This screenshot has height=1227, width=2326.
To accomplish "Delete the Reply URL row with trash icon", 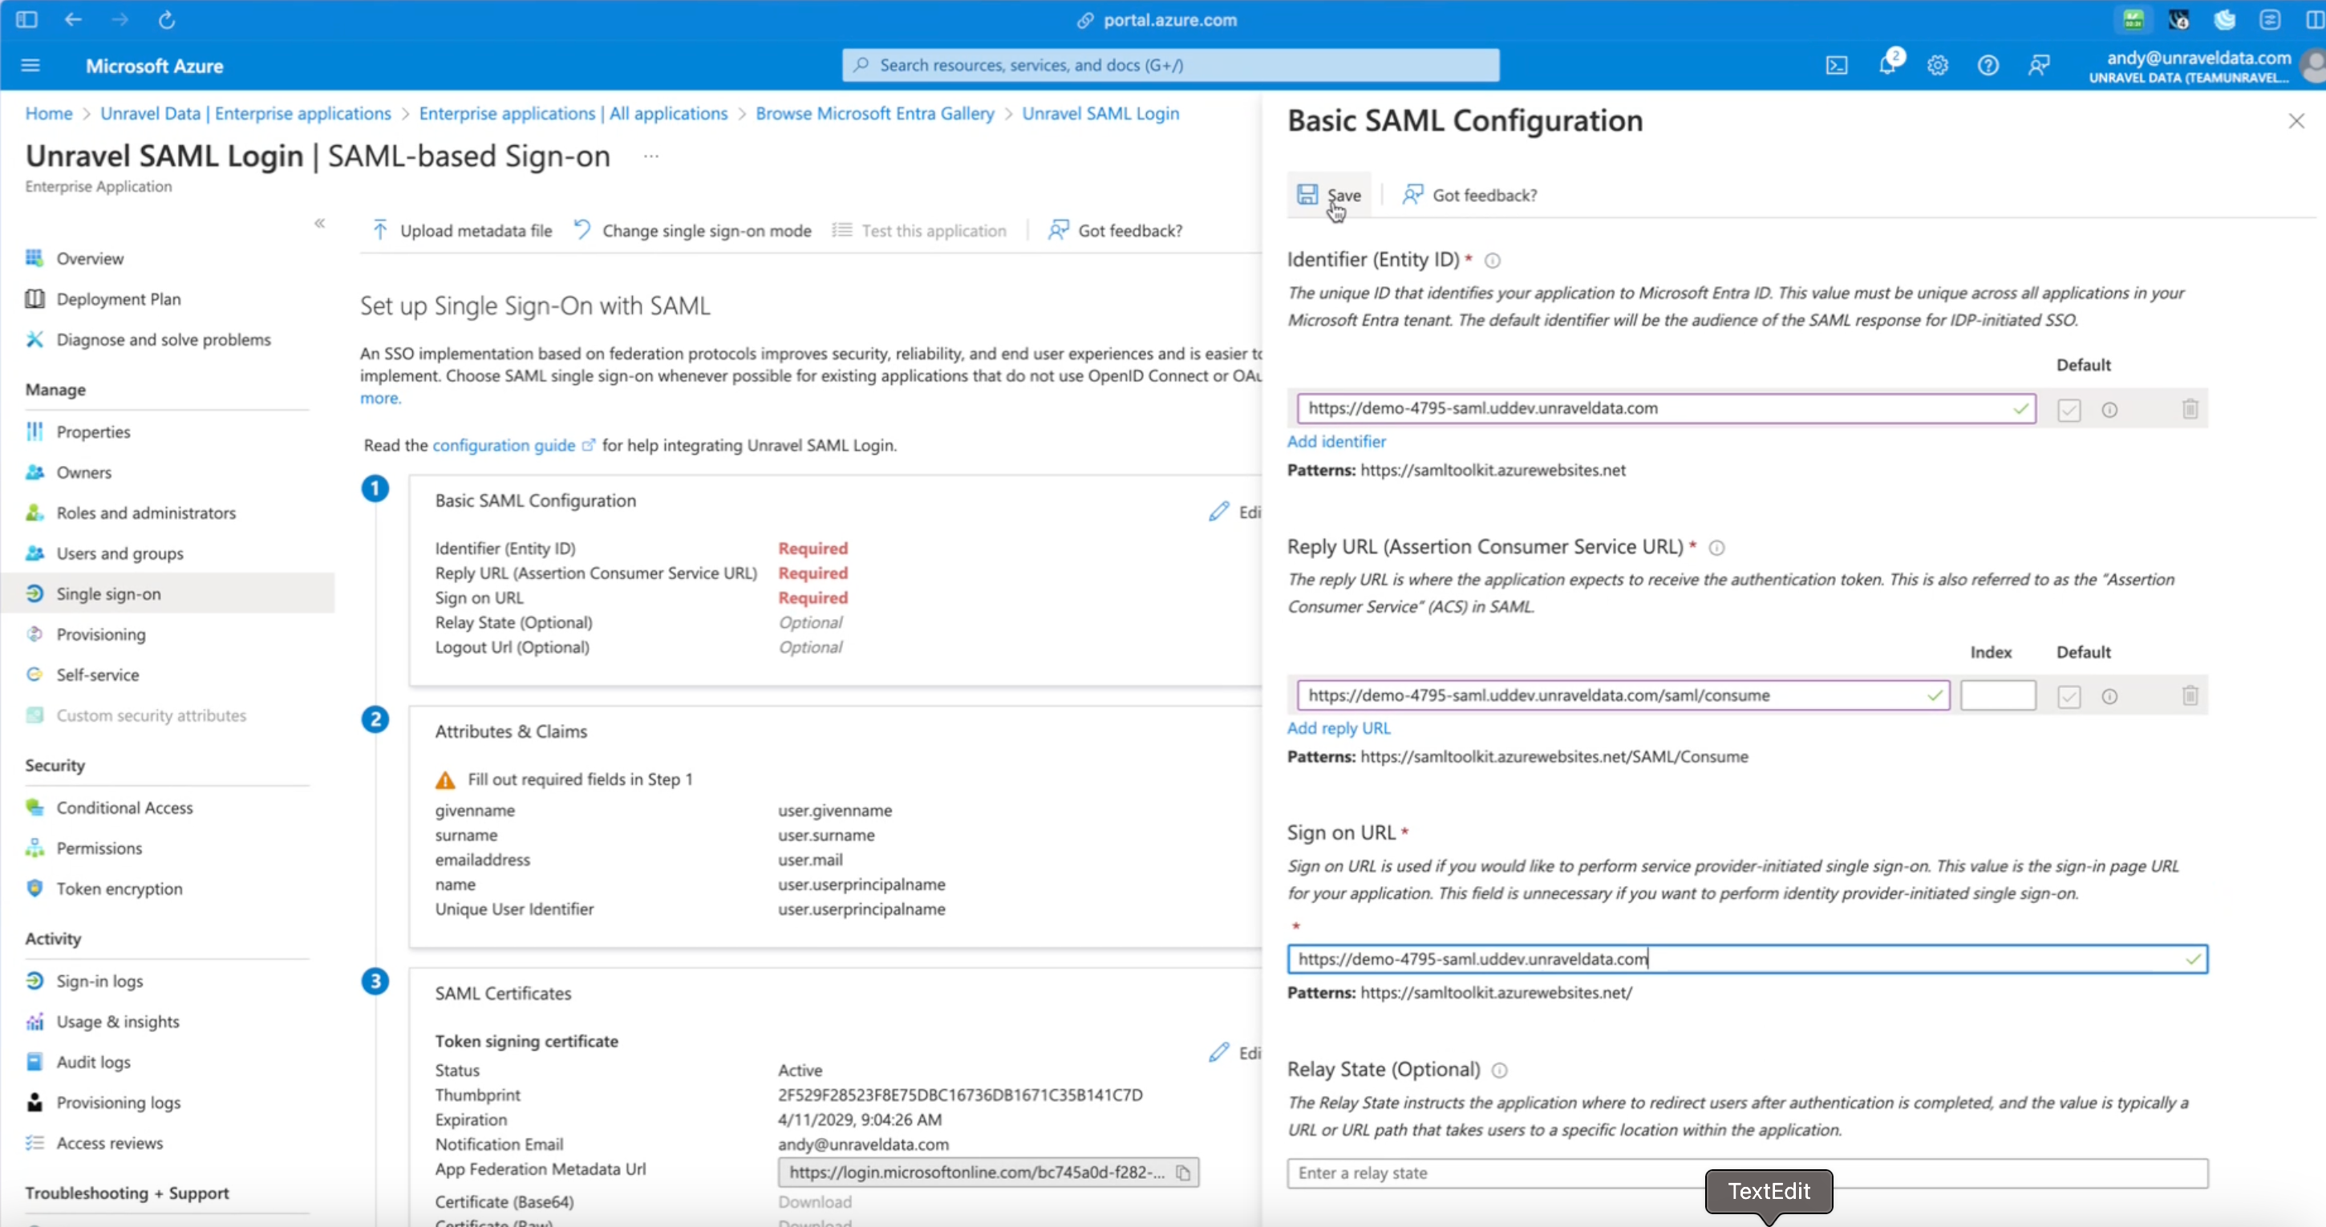I will 2190,695.
